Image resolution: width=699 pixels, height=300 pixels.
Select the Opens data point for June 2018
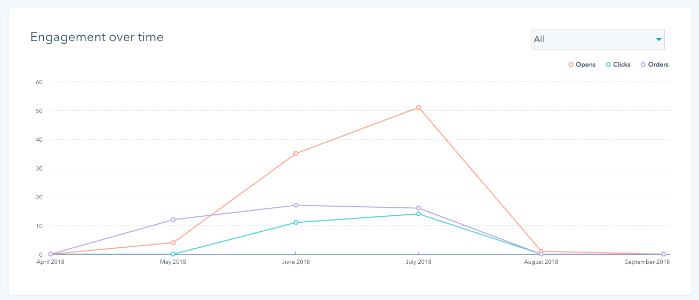click(x=296, y=153)
